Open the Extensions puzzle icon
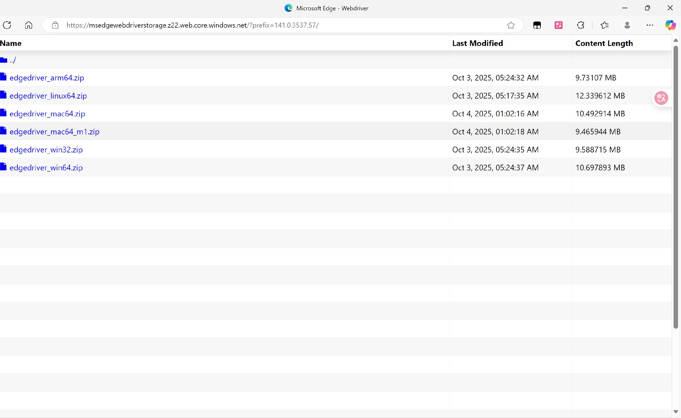The height and width of the screenshot is (418, 681). (580, 25)
